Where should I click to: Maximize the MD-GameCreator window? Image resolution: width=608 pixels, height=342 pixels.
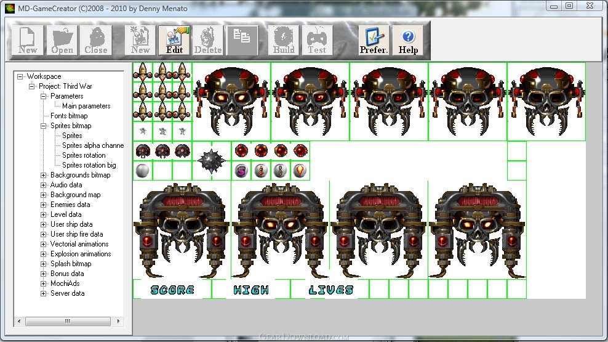click(x=569, y=6)
